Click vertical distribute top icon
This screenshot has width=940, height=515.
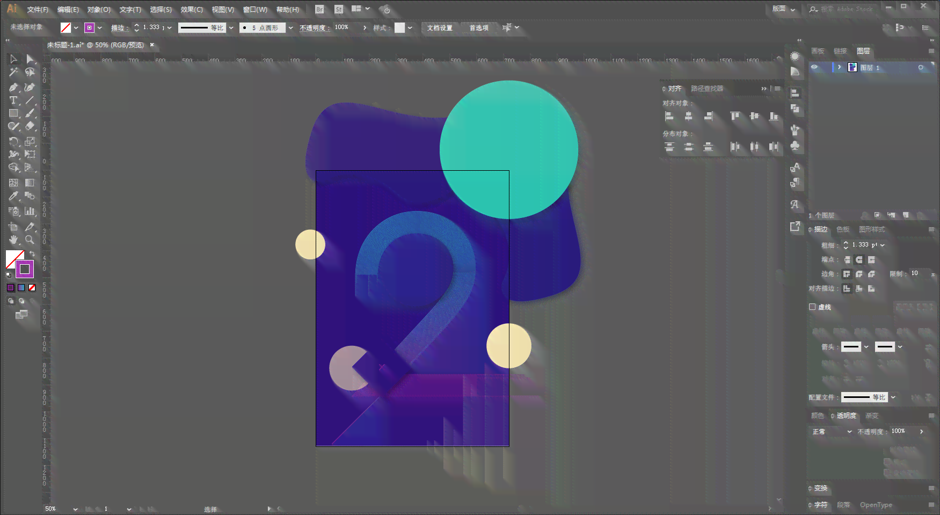point(669,147)
